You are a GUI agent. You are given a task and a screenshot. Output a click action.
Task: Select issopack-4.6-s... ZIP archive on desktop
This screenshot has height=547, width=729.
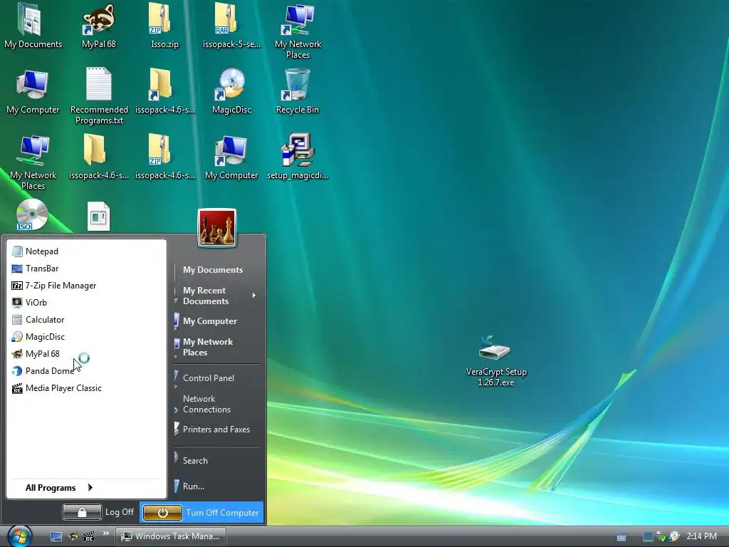click(x=164, y=157)
